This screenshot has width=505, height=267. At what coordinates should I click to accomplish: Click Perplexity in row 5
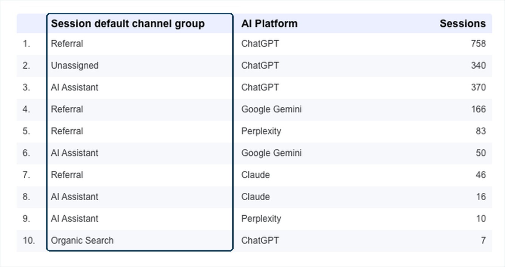point(261,131)
